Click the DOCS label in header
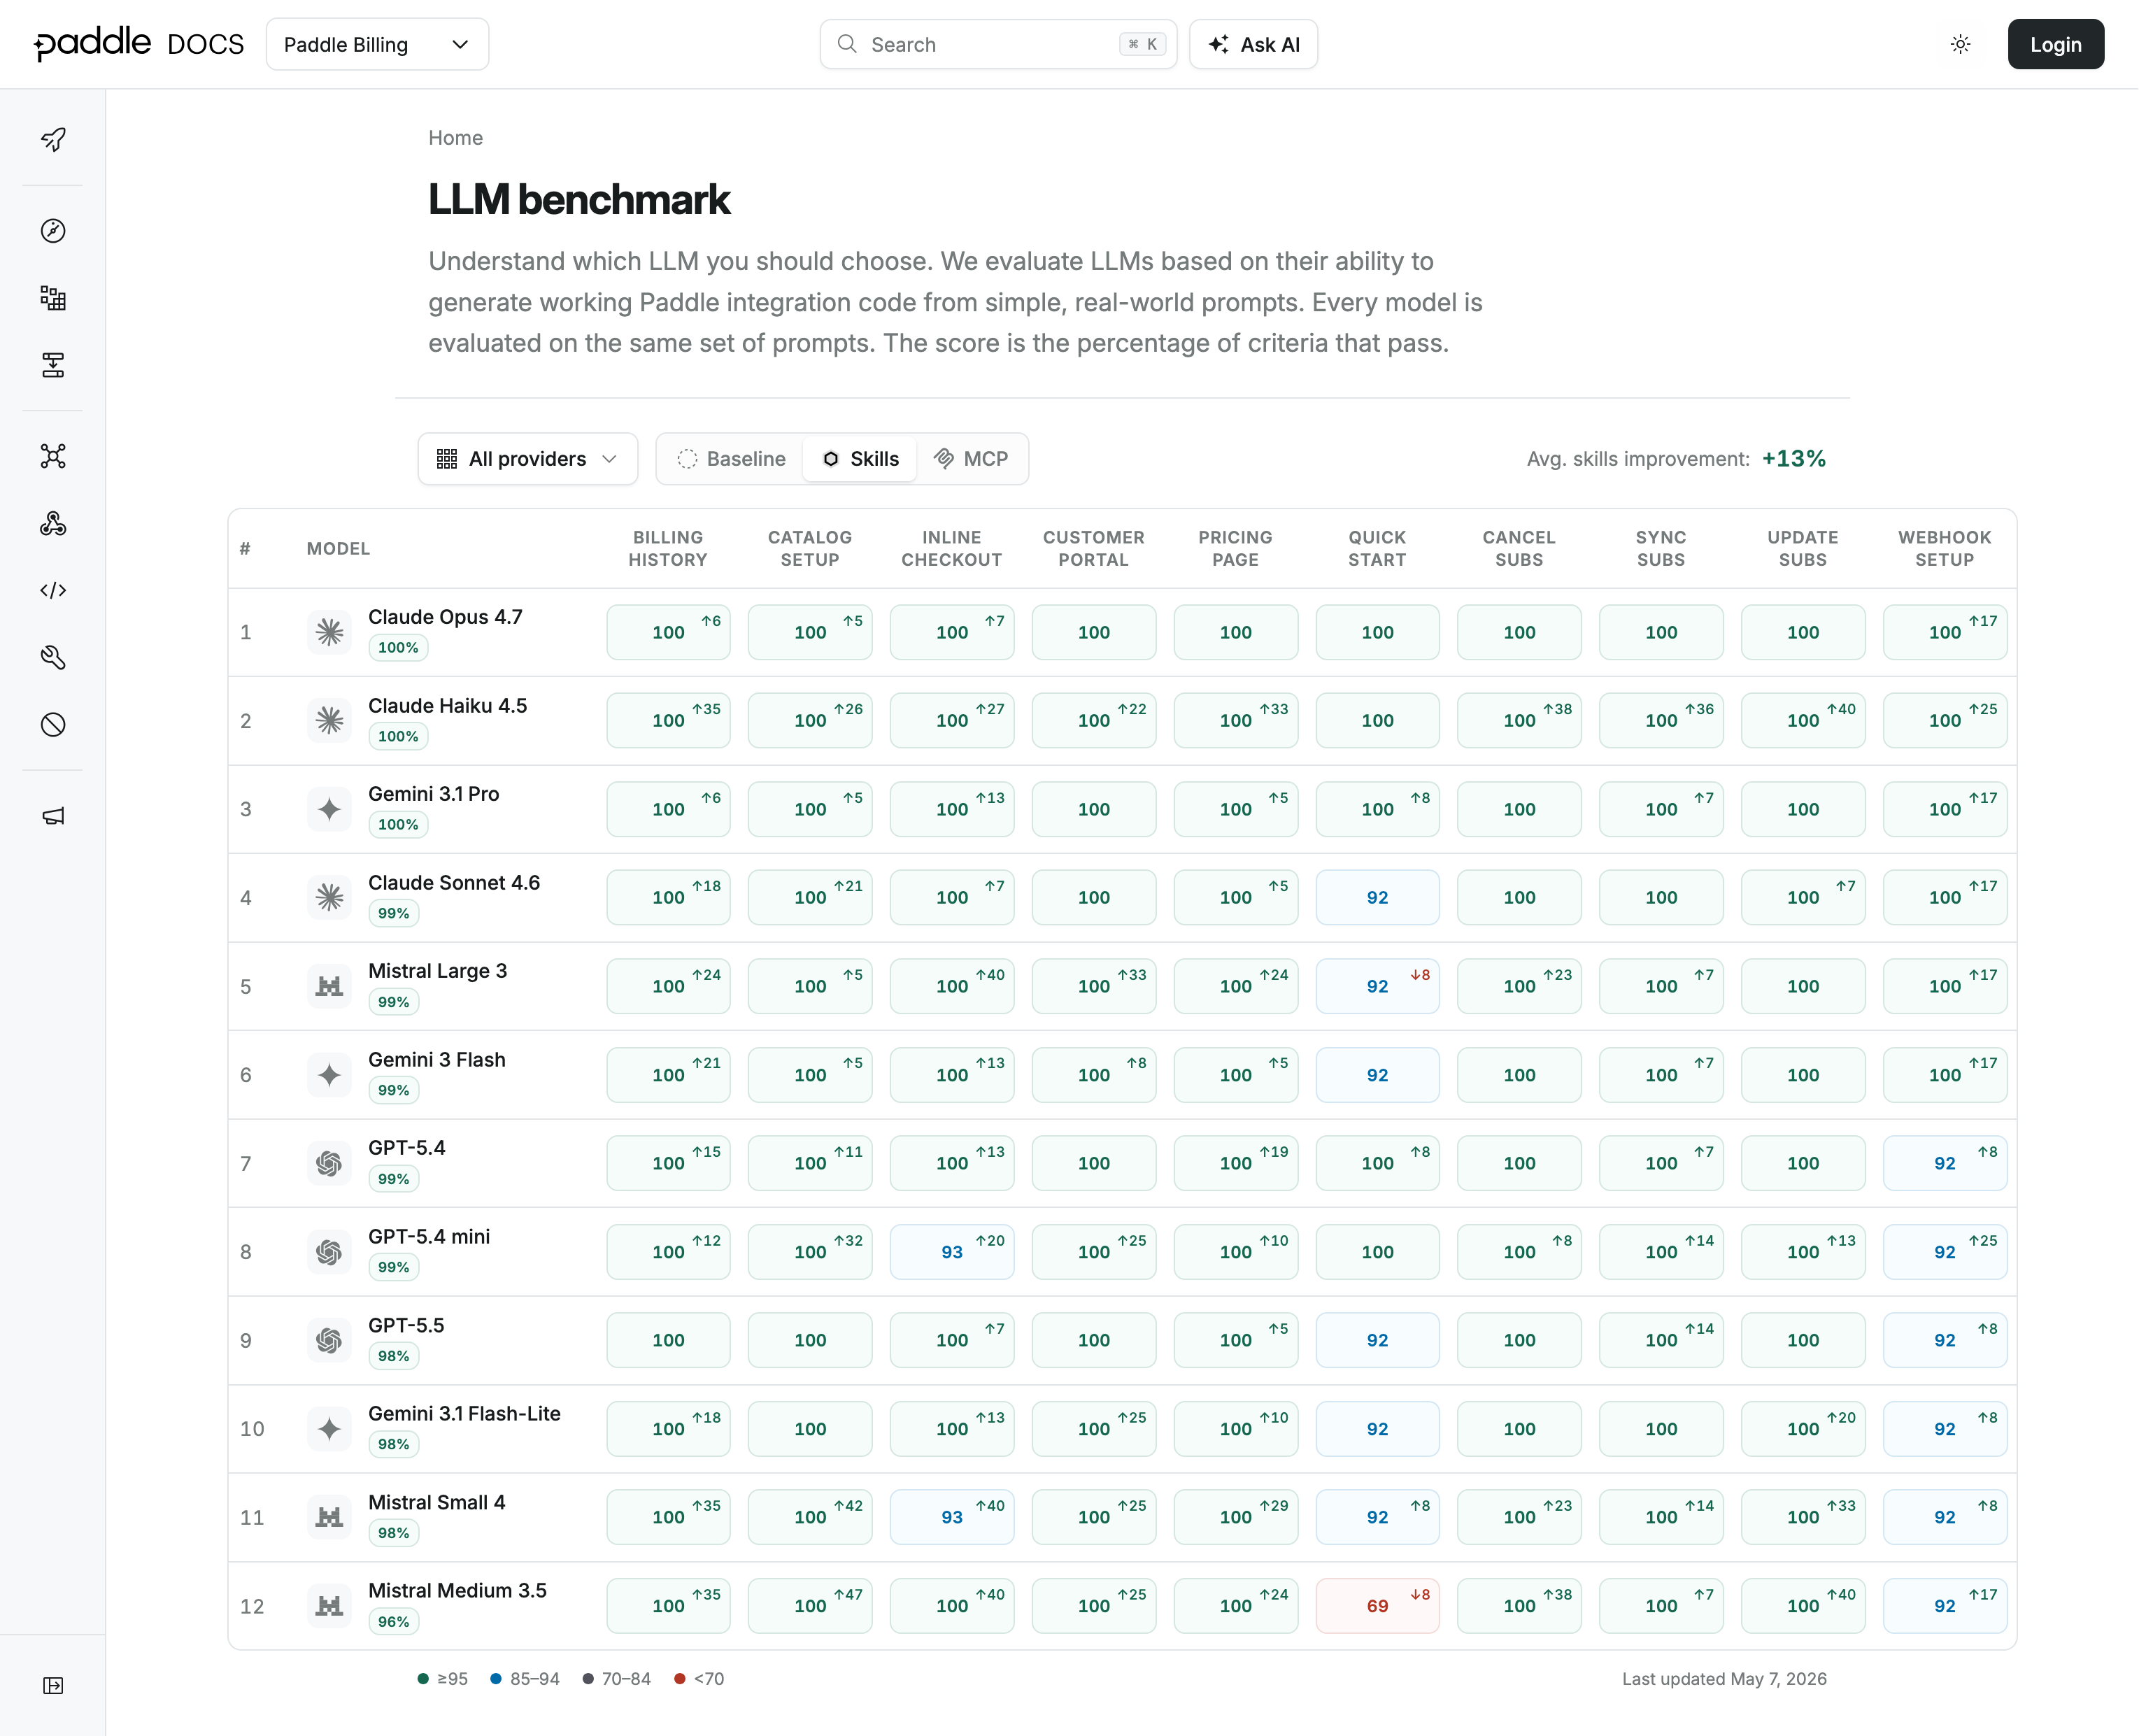This screenshot has height=1736, width=2139. (206, 44)
